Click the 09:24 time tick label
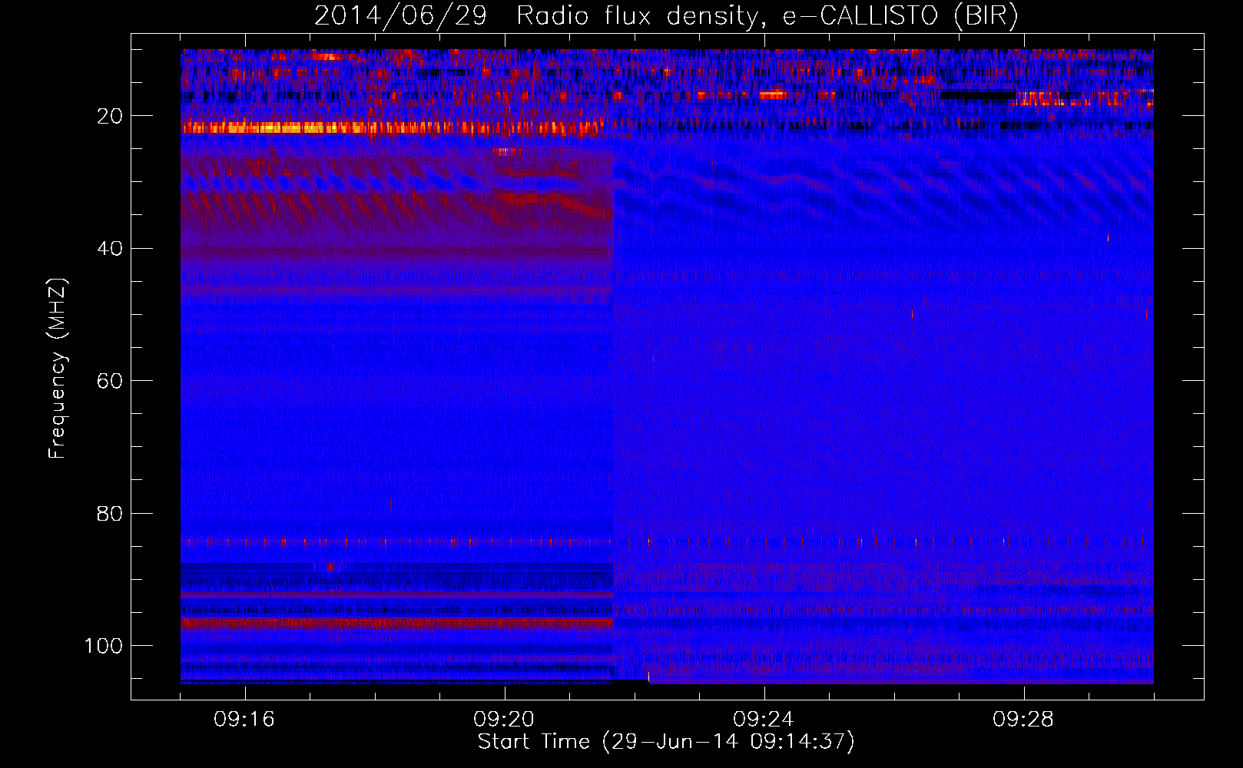The width and height of the screenshot is (1243, 768). coord(764,720)
